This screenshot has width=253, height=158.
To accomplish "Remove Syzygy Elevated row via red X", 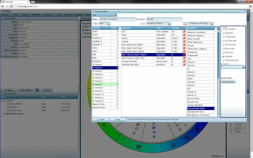I will pos(184,61).
